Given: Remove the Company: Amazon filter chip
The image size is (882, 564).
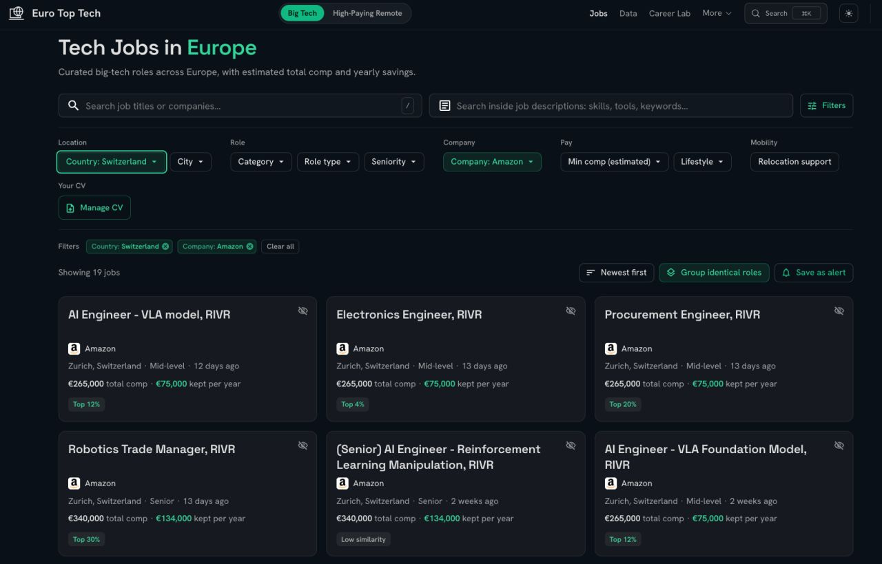Looking at the screenshot, I should pyautogui.click(x=249, y=247).
